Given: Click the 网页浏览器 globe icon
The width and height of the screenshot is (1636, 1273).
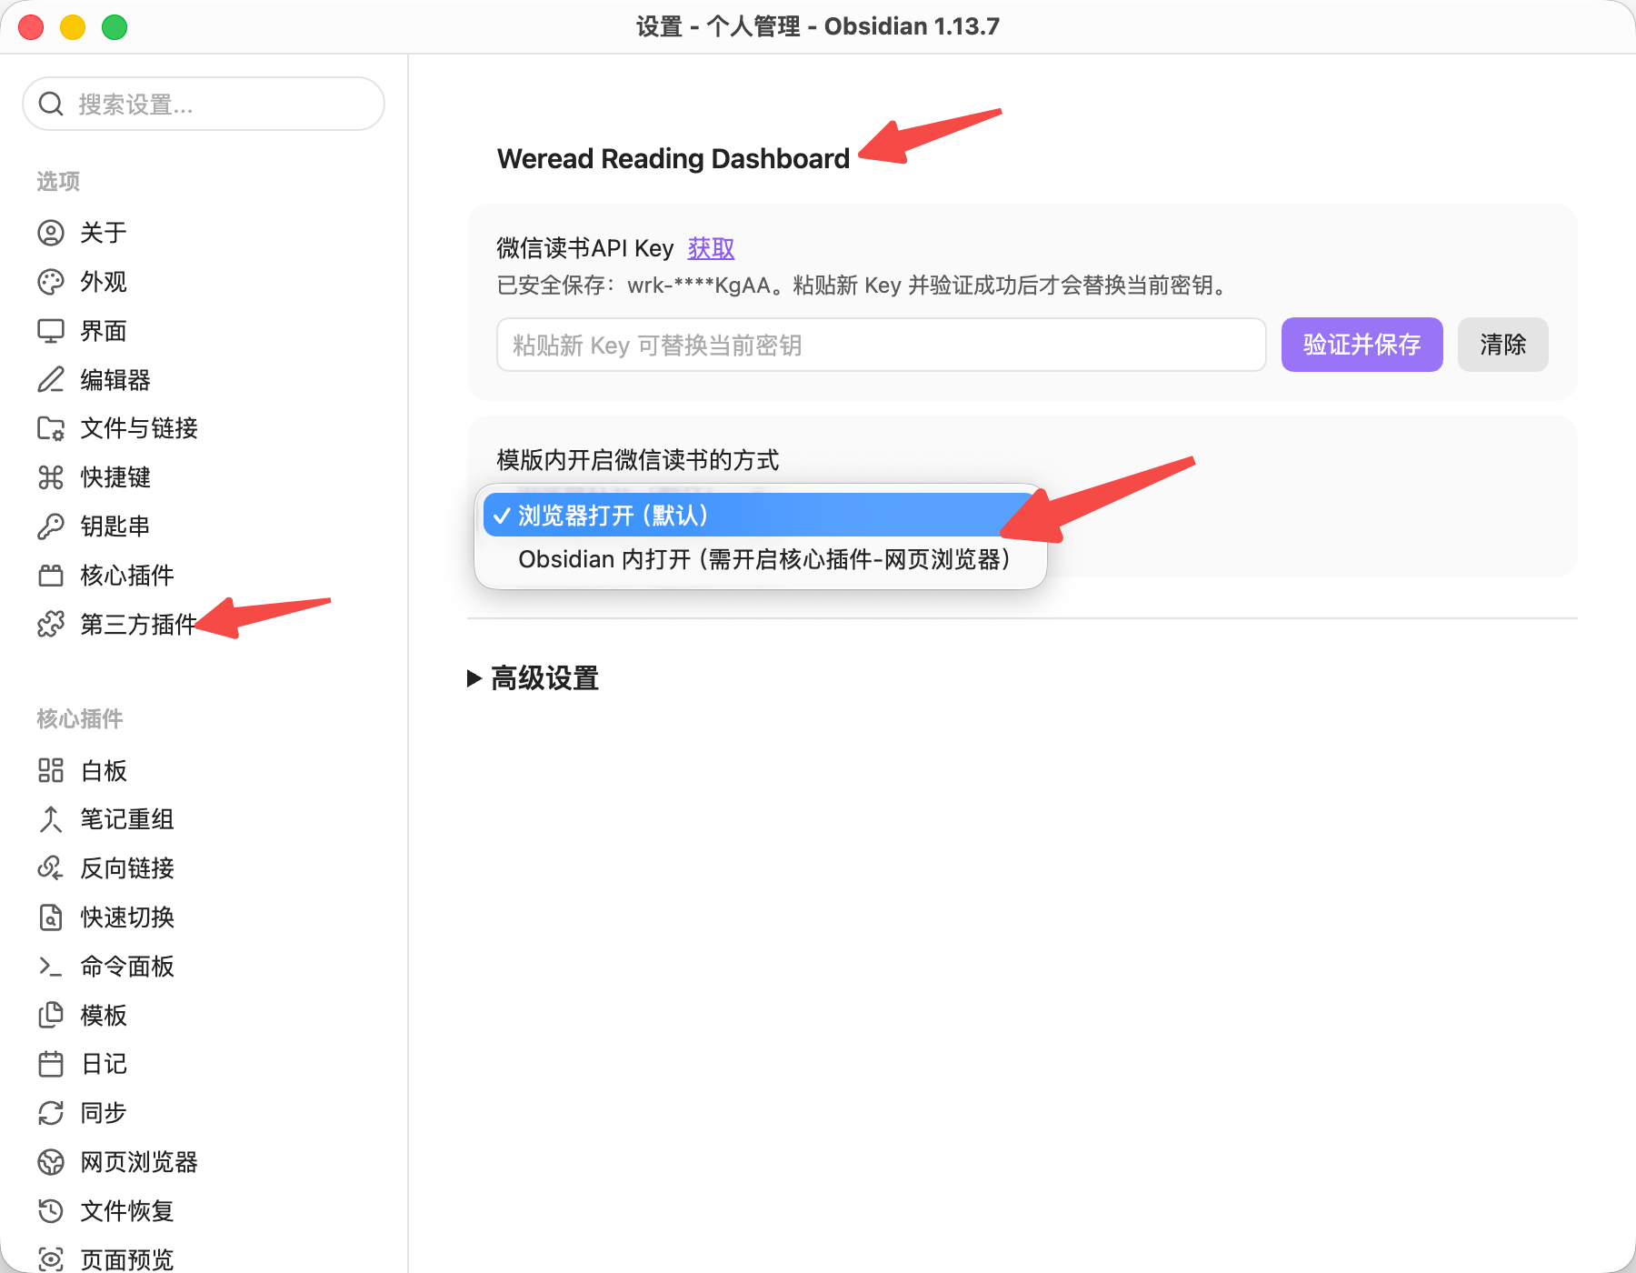Looking at the screenshot, I should point(51,1162).
